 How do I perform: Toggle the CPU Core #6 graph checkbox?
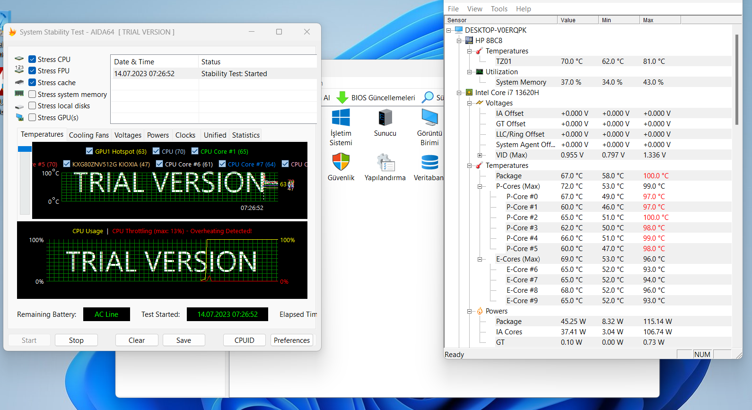click(x=159, y=164)
